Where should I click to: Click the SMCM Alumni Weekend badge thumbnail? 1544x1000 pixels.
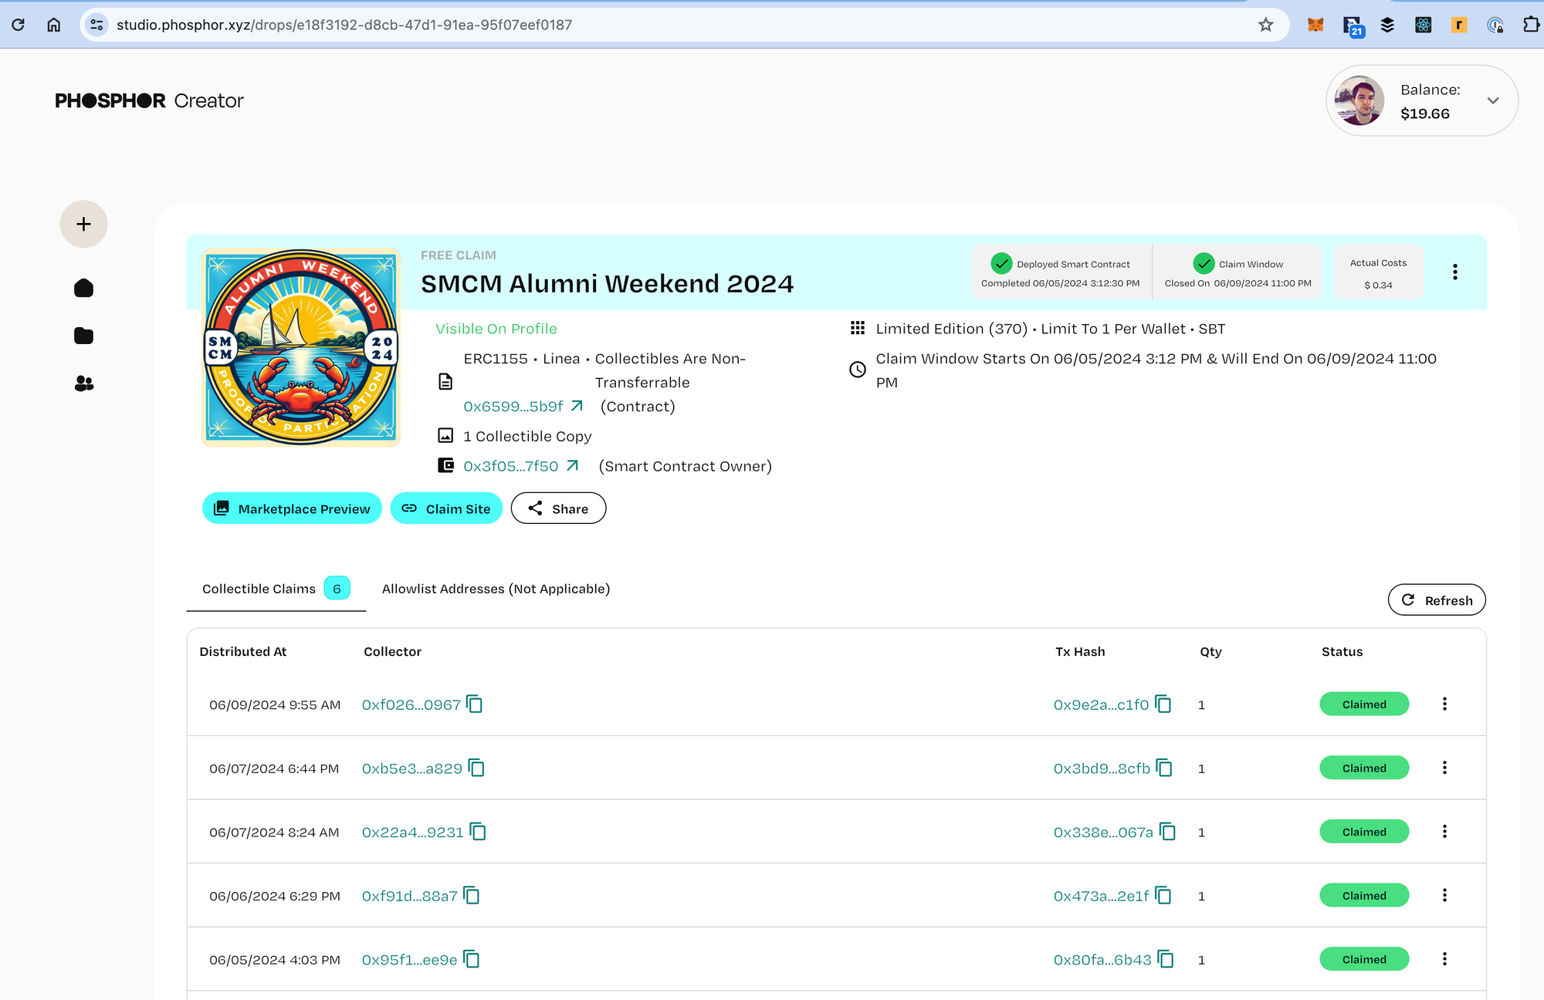[x=301, y=347]
